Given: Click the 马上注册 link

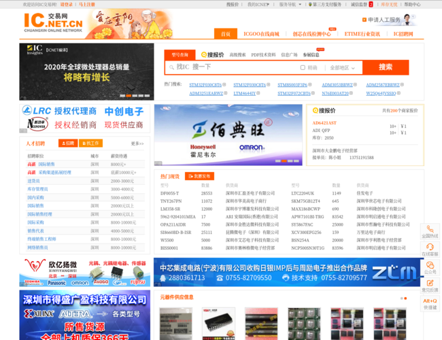Looking at the screenshot, I should pyautogui.click(x=87, y=5).
